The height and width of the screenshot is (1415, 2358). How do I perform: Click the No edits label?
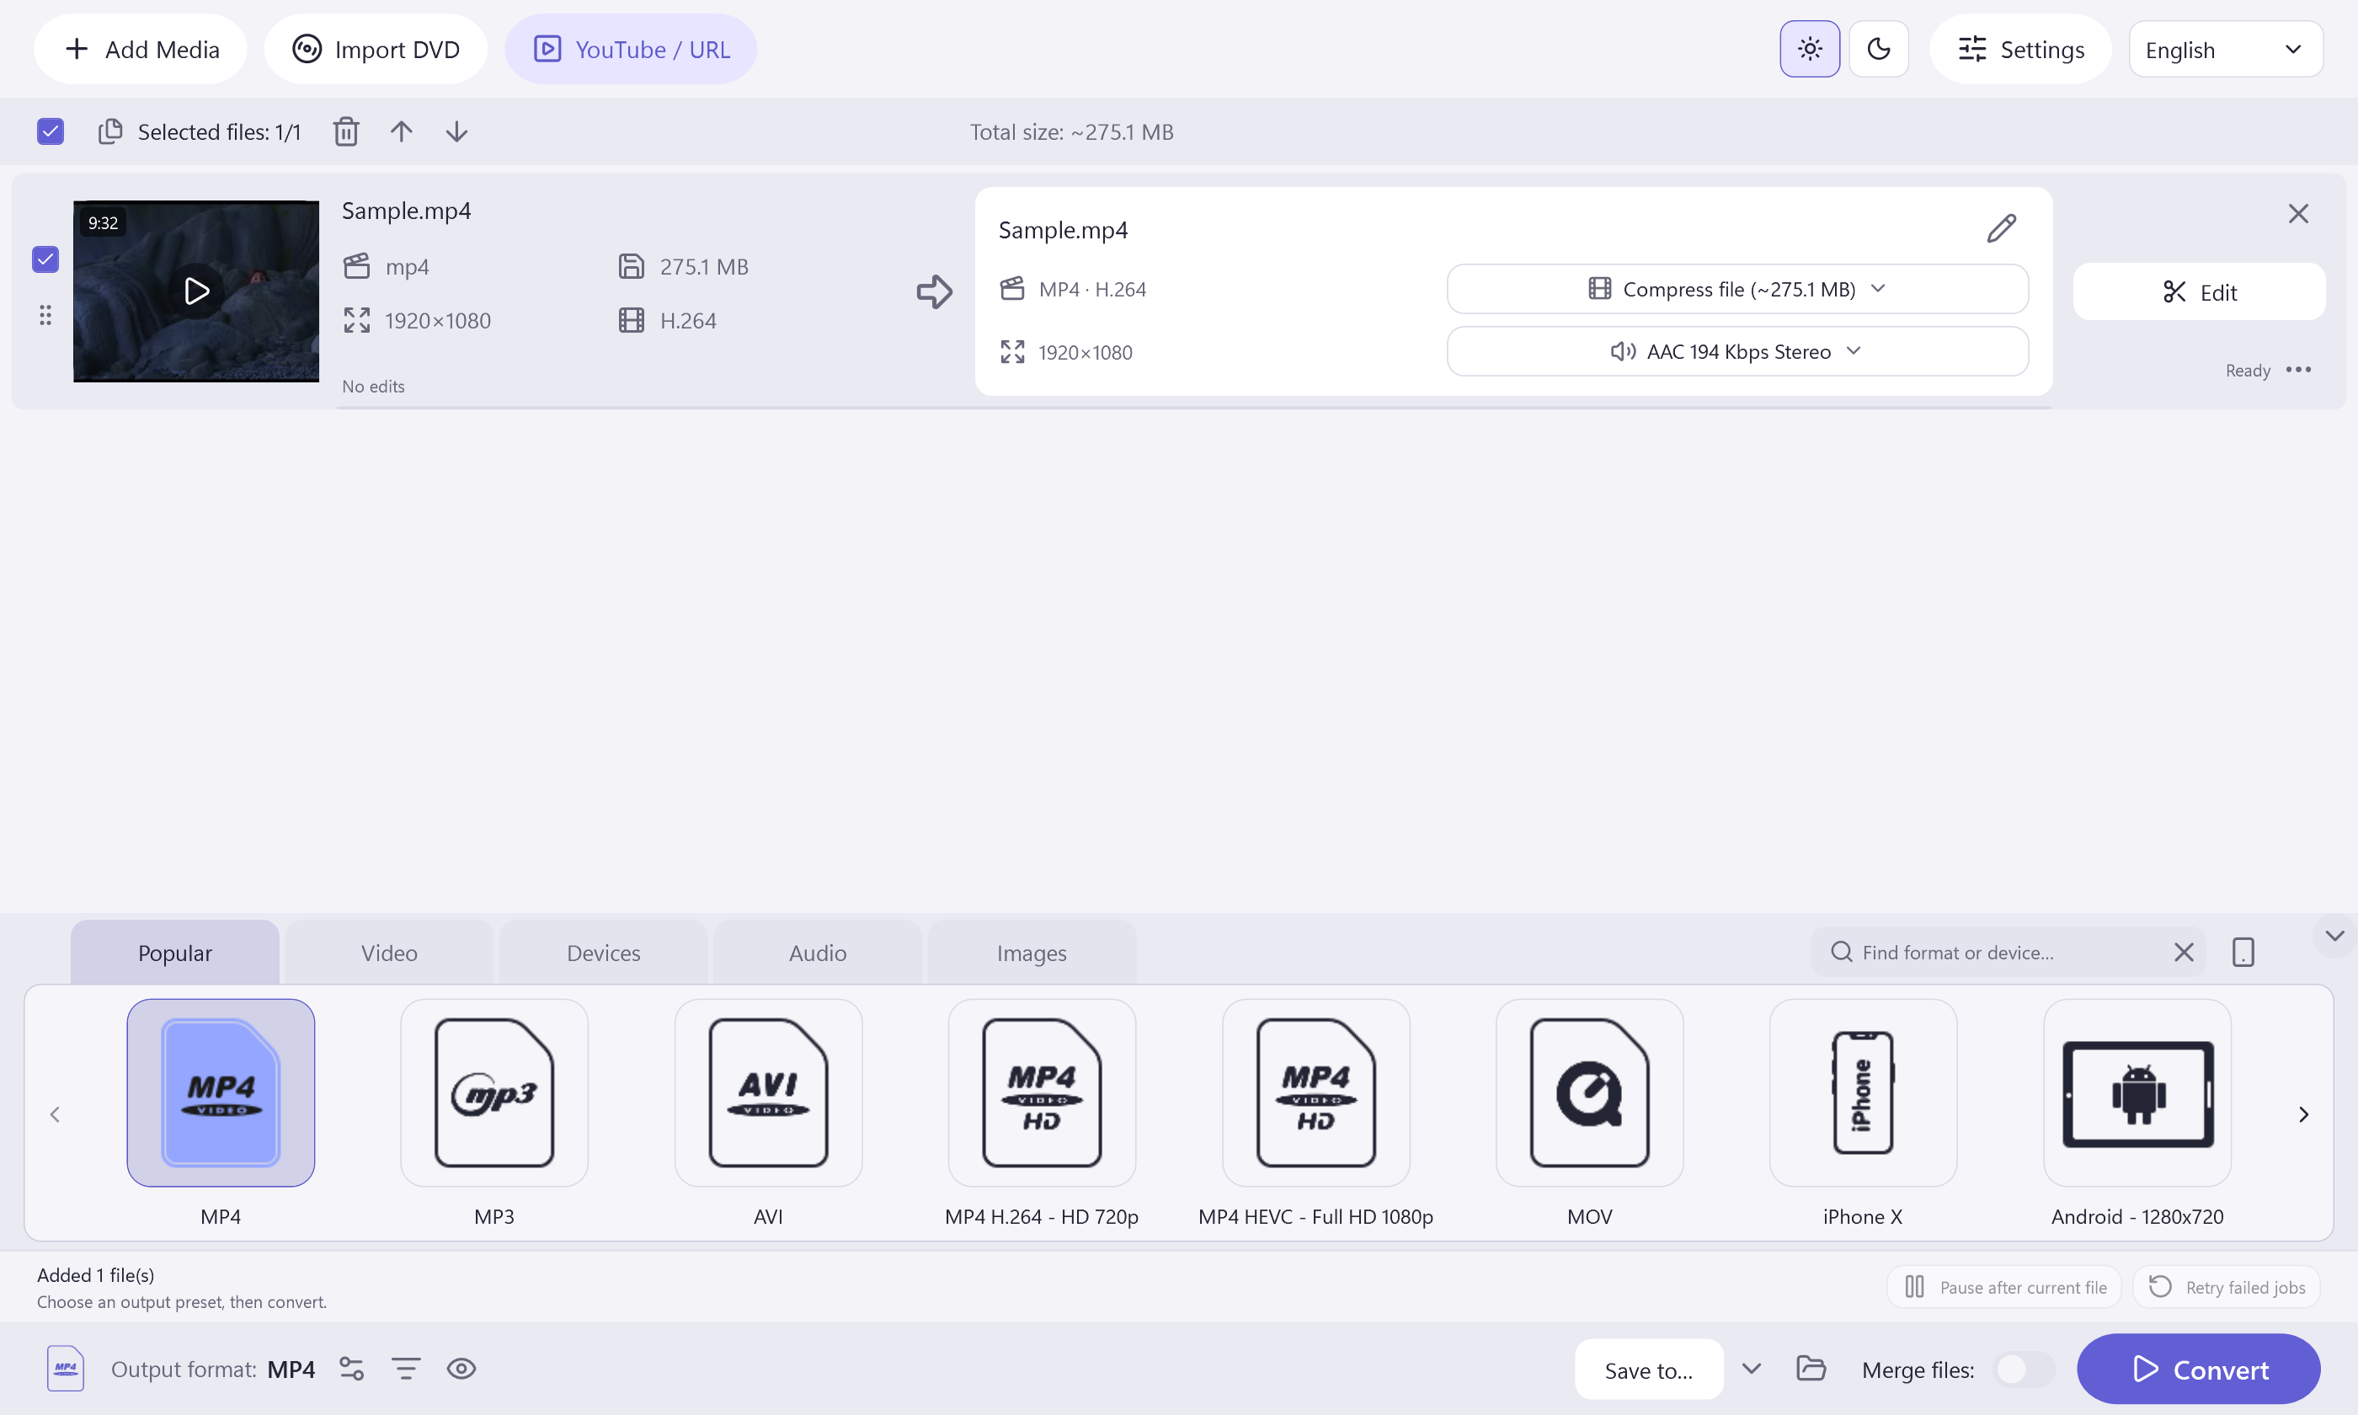tap(374, 386)
